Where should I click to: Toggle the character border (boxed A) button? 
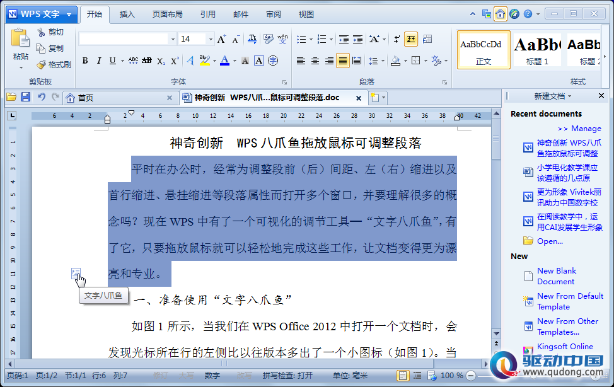pos(259,61)
